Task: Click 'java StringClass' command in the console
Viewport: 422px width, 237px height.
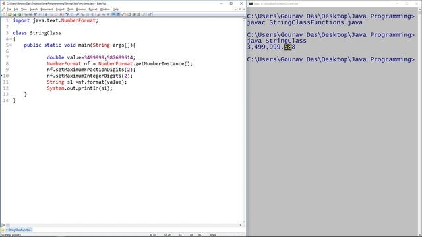Action: click(x=277, y=41)
